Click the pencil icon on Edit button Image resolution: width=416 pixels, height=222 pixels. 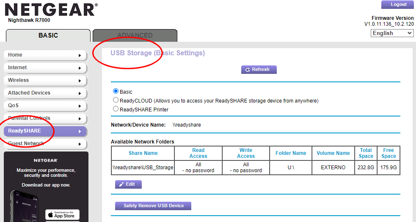[x=121, y=184]
